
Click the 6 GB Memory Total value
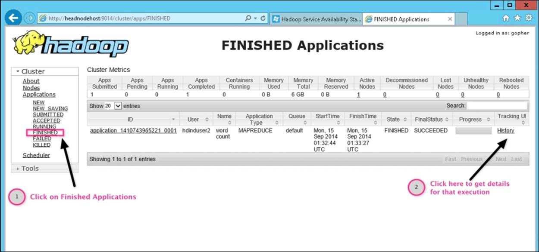298,95
